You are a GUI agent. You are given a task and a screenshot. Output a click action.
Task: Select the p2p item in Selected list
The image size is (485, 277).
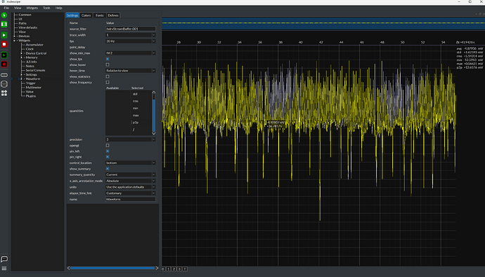(x=136, y=123)
